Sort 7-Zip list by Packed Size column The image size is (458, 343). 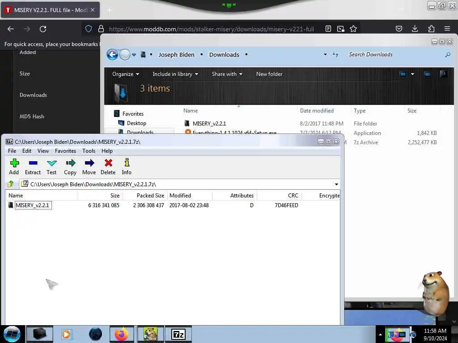145,196
